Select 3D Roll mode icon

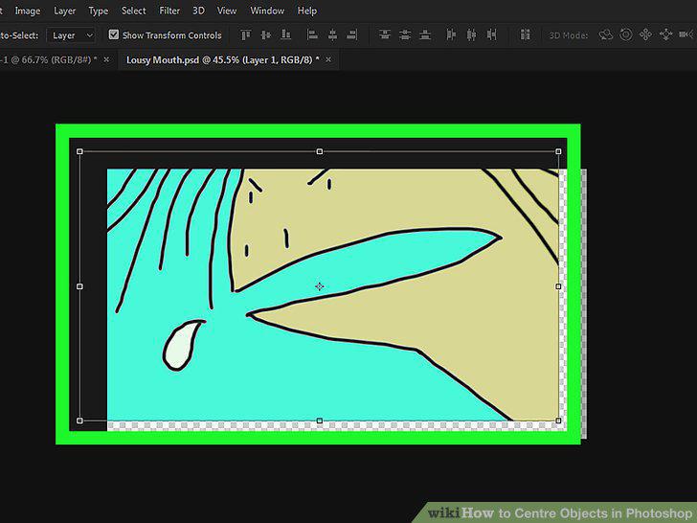[x=626, y=34]
